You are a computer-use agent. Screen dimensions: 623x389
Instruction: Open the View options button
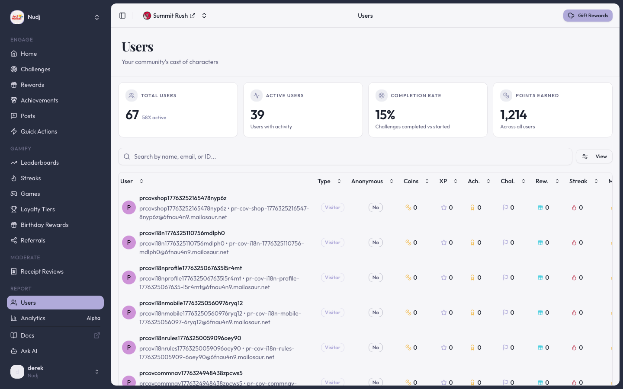coord(594,156)
